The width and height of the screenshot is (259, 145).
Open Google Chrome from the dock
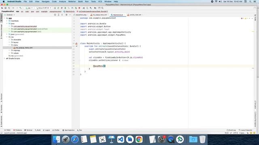coord(139,139)
